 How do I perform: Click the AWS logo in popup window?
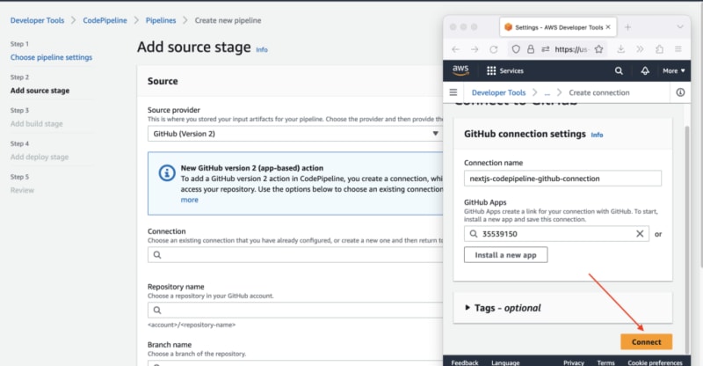click(460, 70)
